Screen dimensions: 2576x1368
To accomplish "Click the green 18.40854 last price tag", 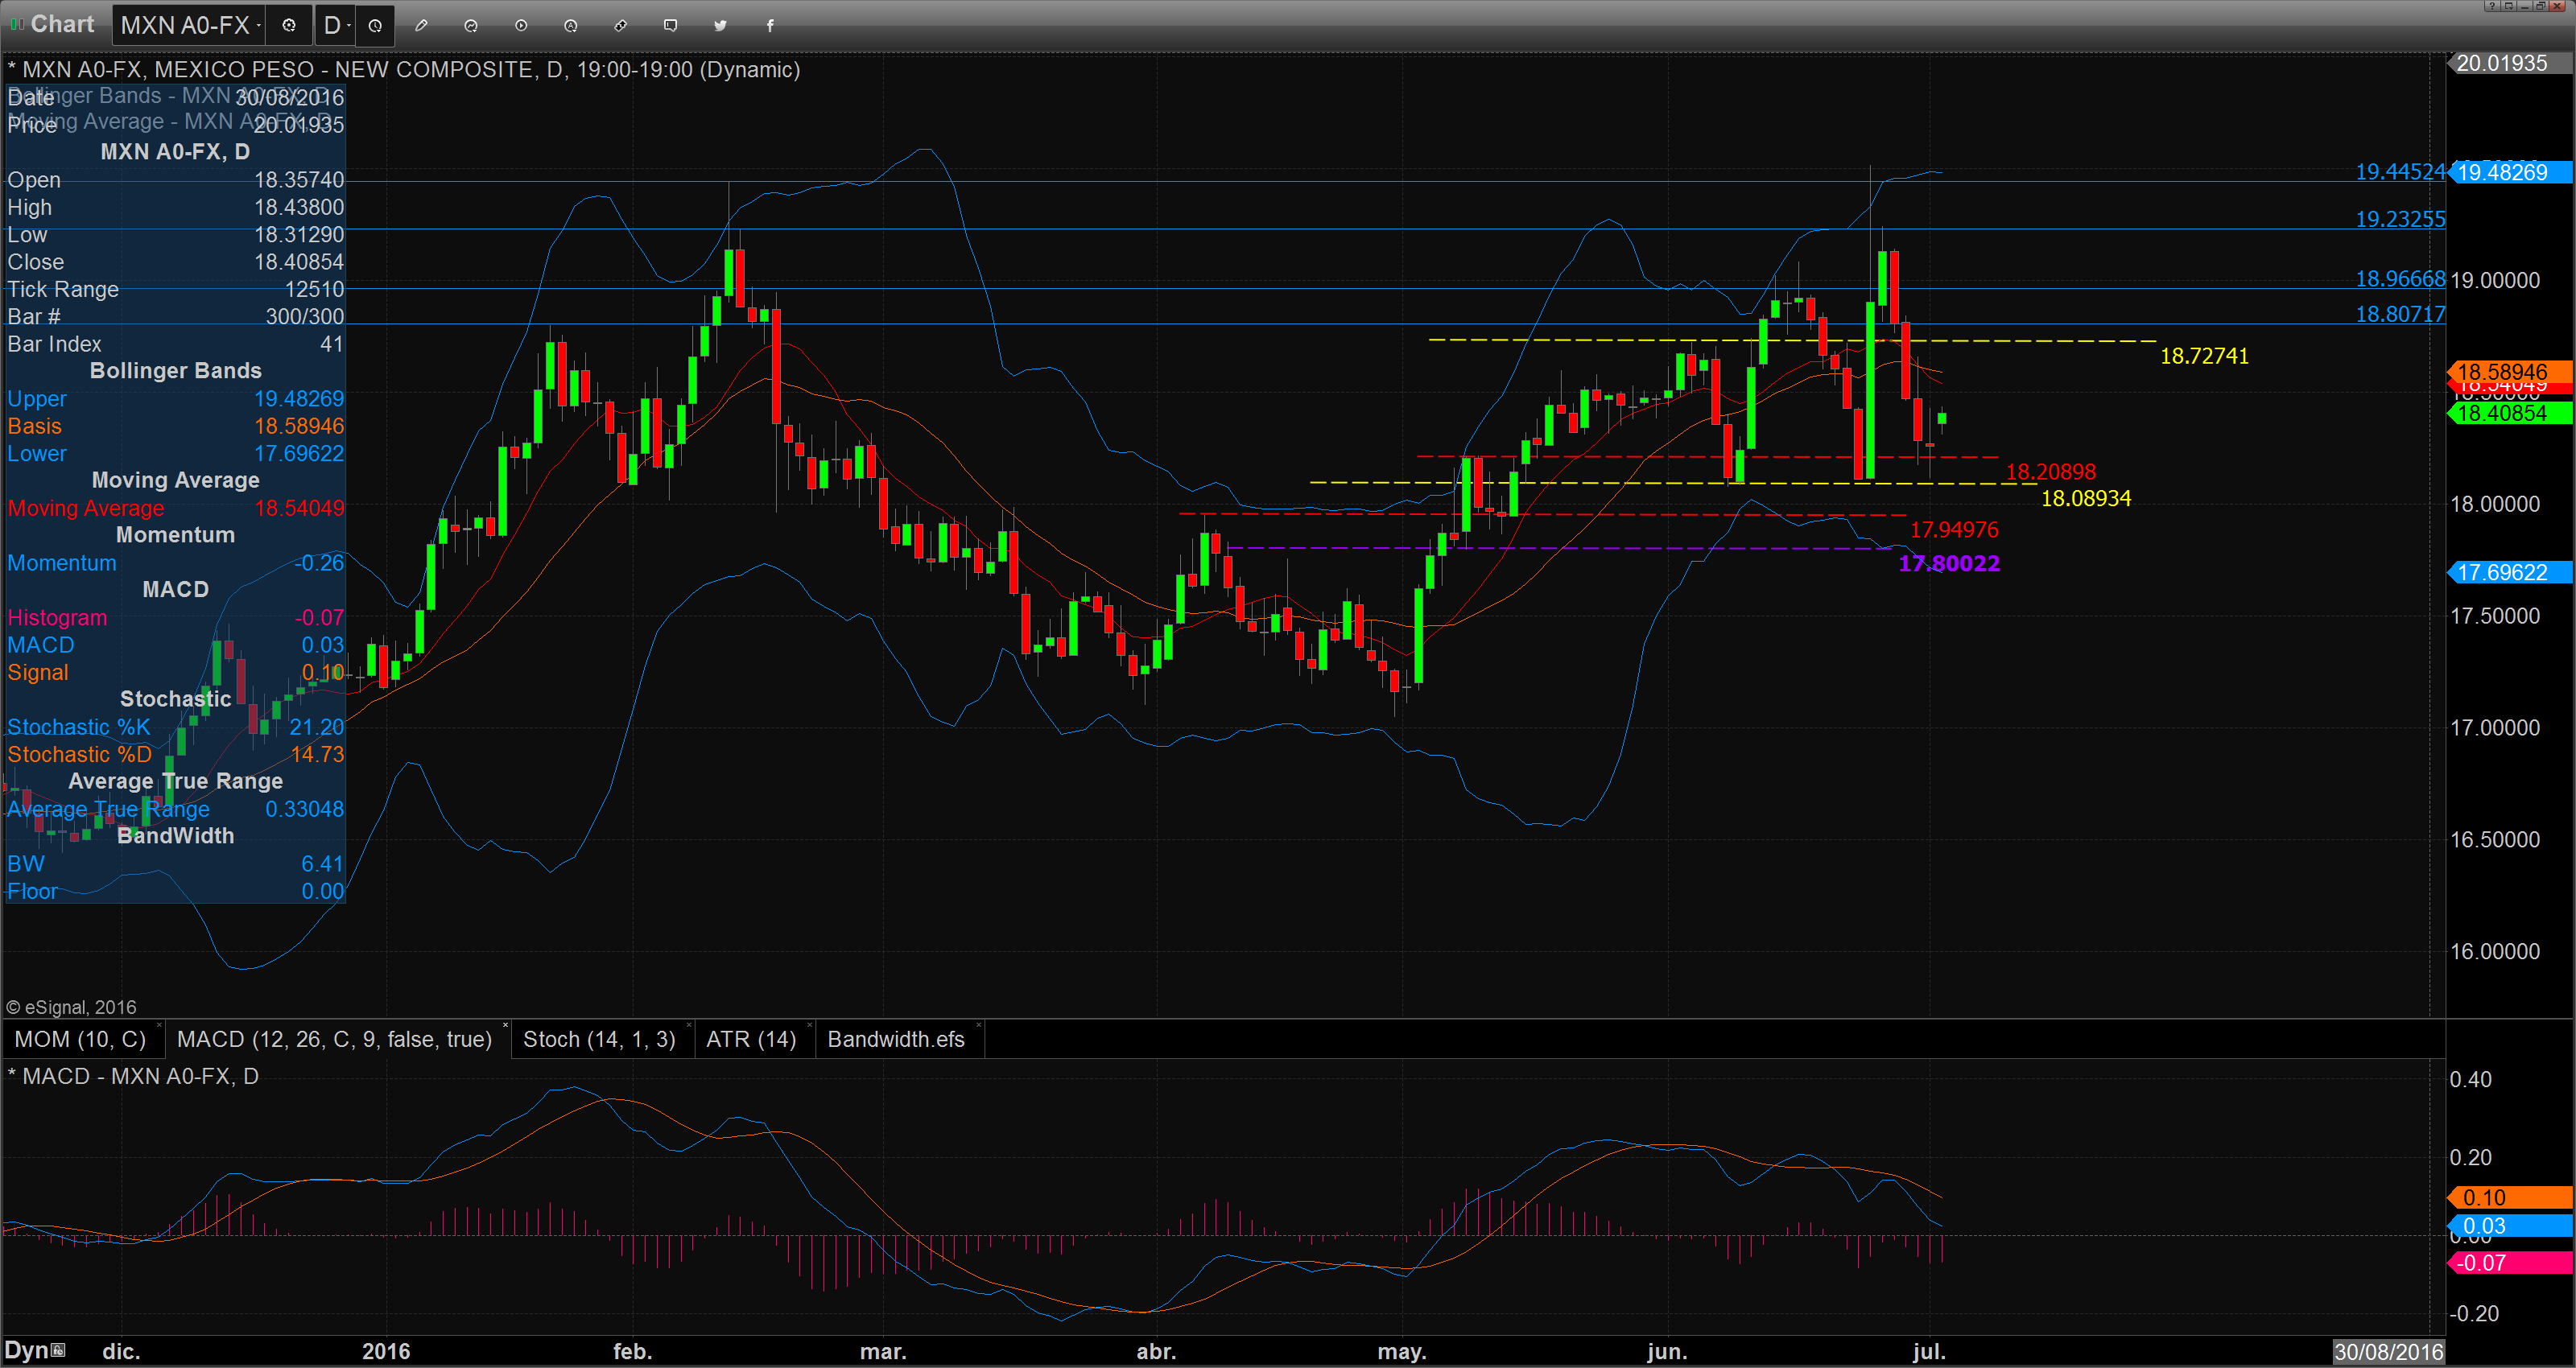I will pos(2510,413).
